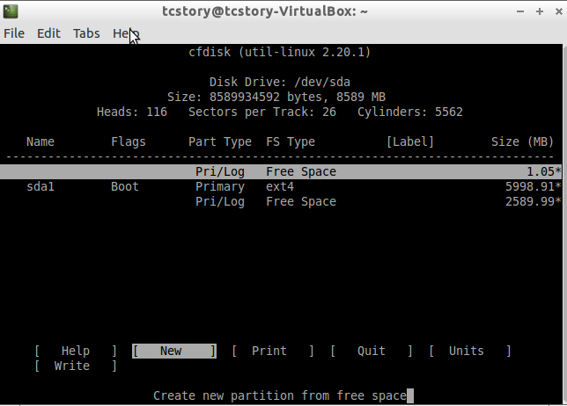Click the Part Type column header
567x406 pixels.
coord(220,141)
